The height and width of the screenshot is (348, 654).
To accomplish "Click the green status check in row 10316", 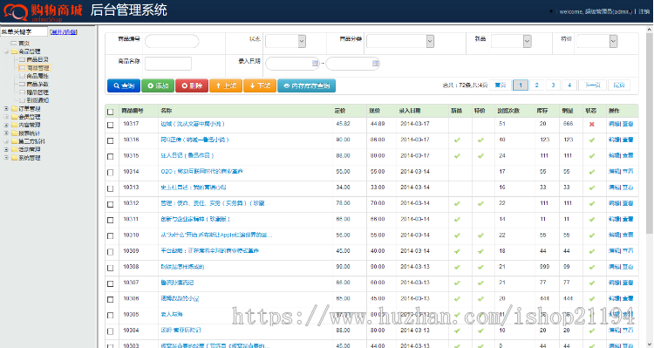I will coord(591,140).
